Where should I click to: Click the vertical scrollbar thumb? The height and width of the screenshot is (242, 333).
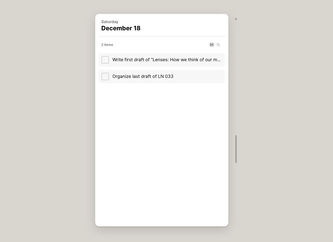pyautogui.click(x=236, y=149)
